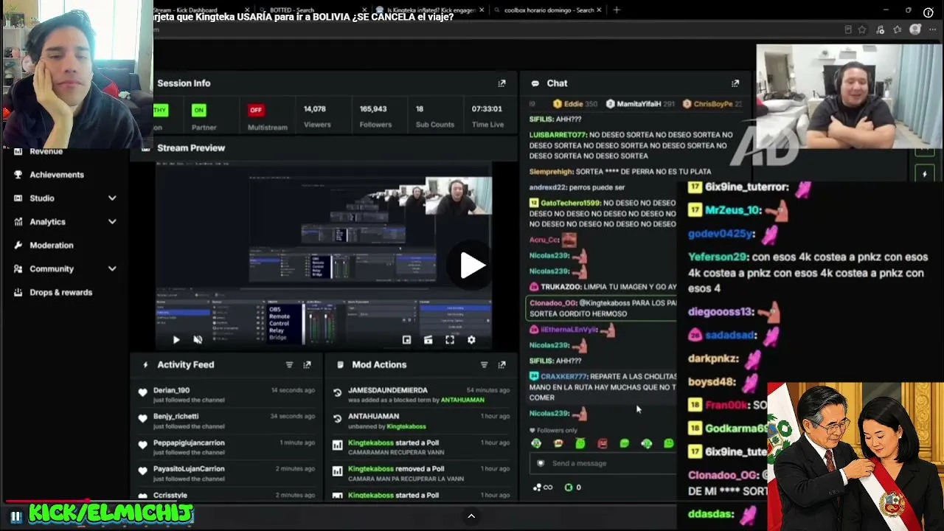944x531 pixels.
Task: Click the large play button on preview
Action: (472, 265)
